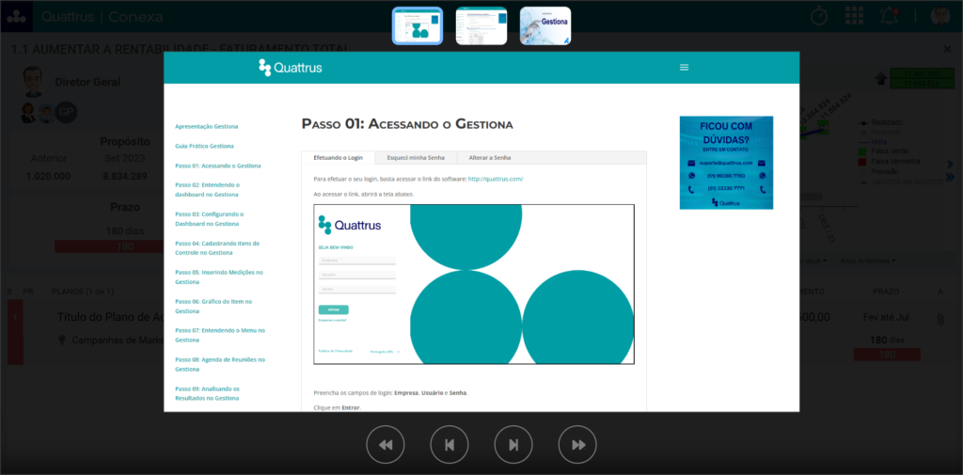Screen dimensions: 963x475
Task: Go to the next slide in the viewer
Action: click(513, 444)
